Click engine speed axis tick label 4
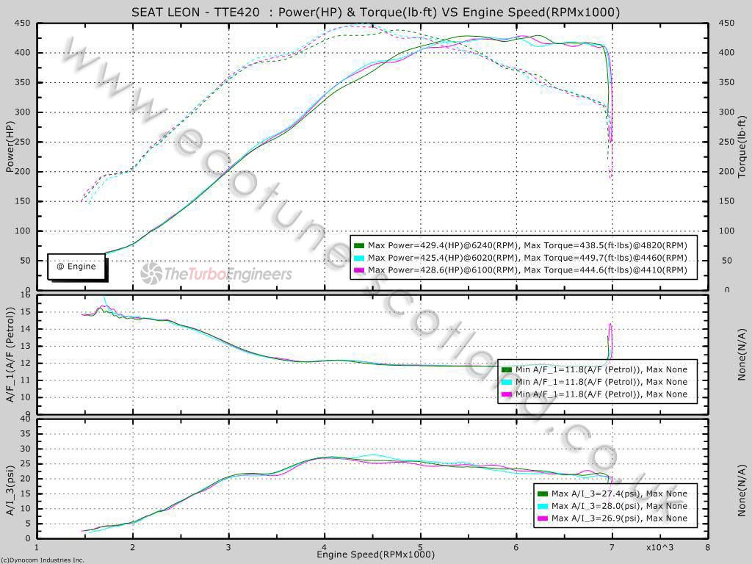 [x=325, y=547]
